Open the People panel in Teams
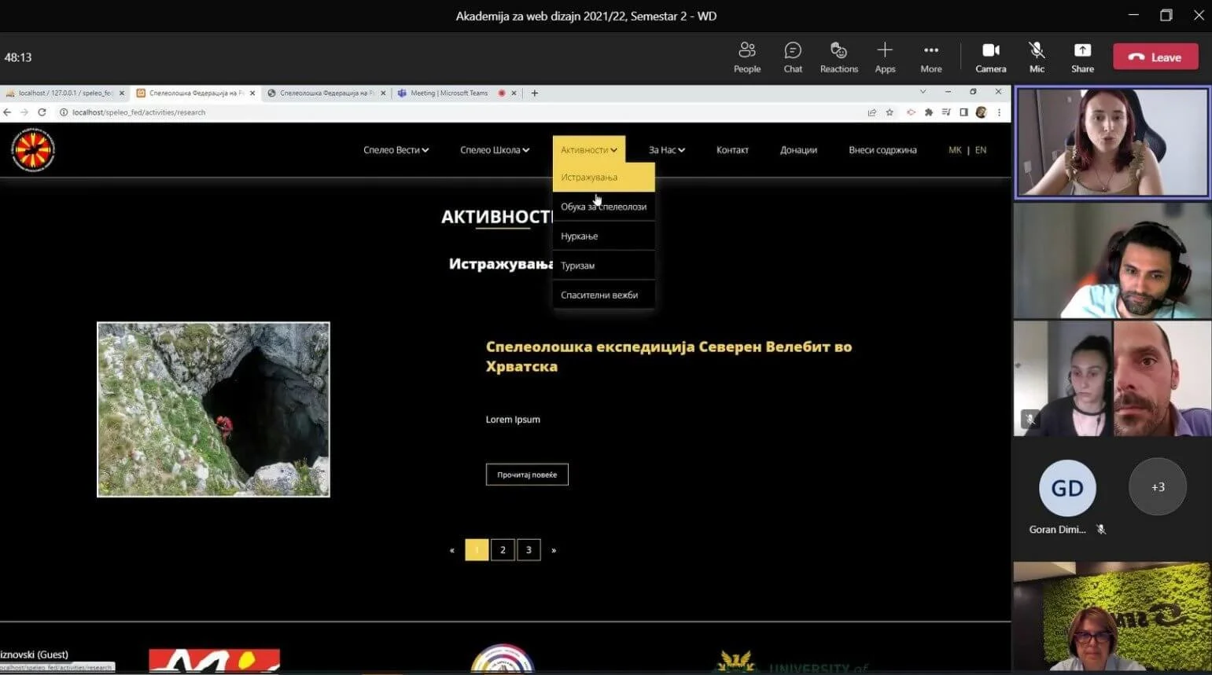 pyautogui.click(x=746, y=57)
